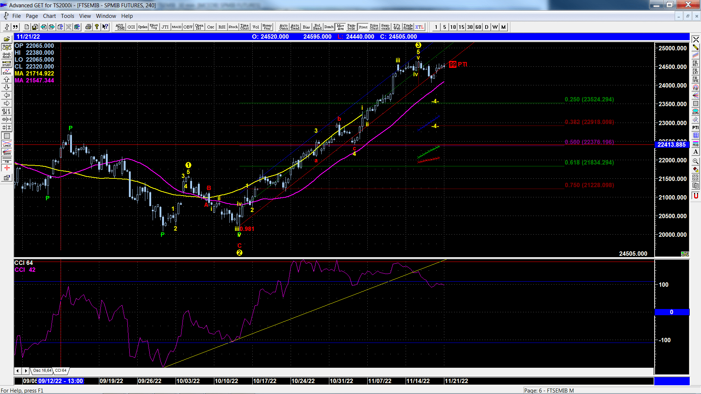
Task: Click the down arrow icon in sidebar
Action: (x=7, y=88)
